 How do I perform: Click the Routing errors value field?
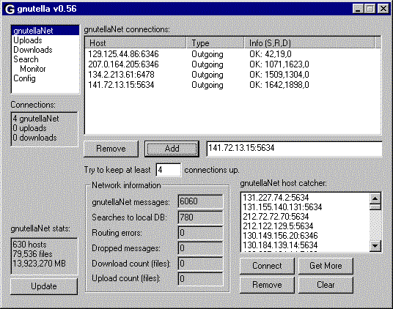(x=200, y=233)
